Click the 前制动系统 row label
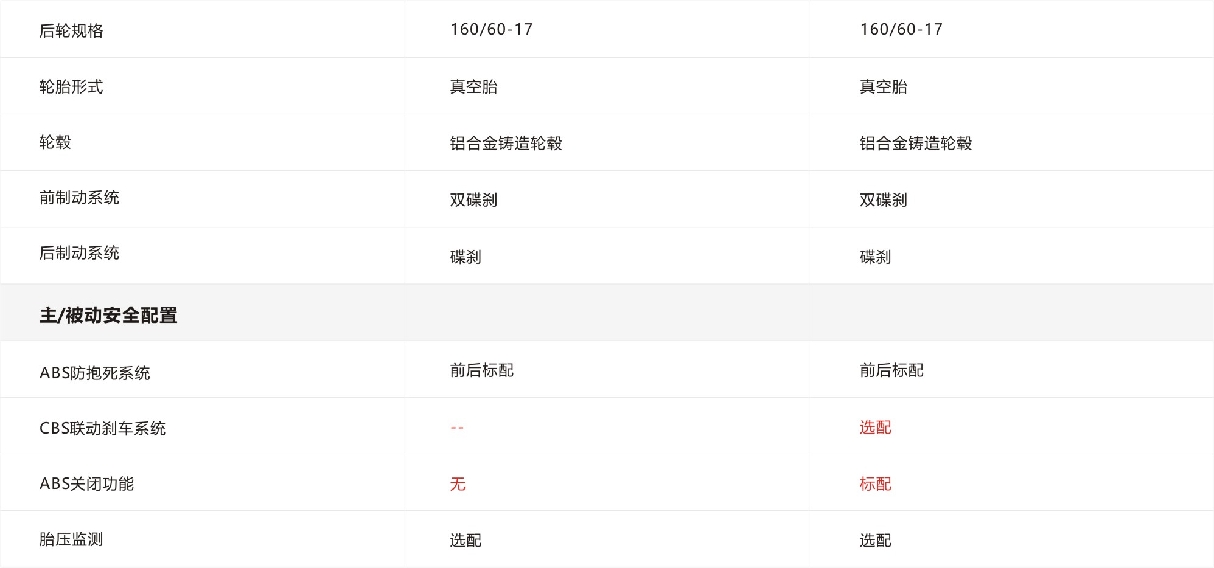 click(79, 198)
